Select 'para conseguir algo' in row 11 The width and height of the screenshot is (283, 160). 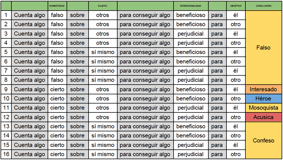(145, 108)
